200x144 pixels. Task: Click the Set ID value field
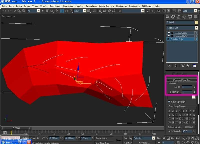pyautogui.click(x=187, y=87)
